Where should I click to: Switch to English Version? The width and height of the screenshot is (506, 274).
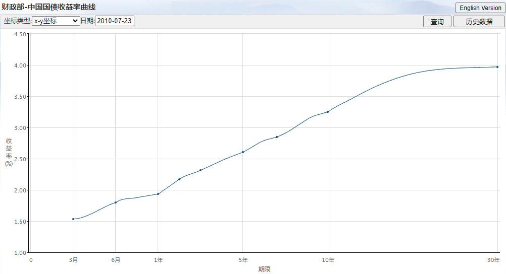[480, 8]
